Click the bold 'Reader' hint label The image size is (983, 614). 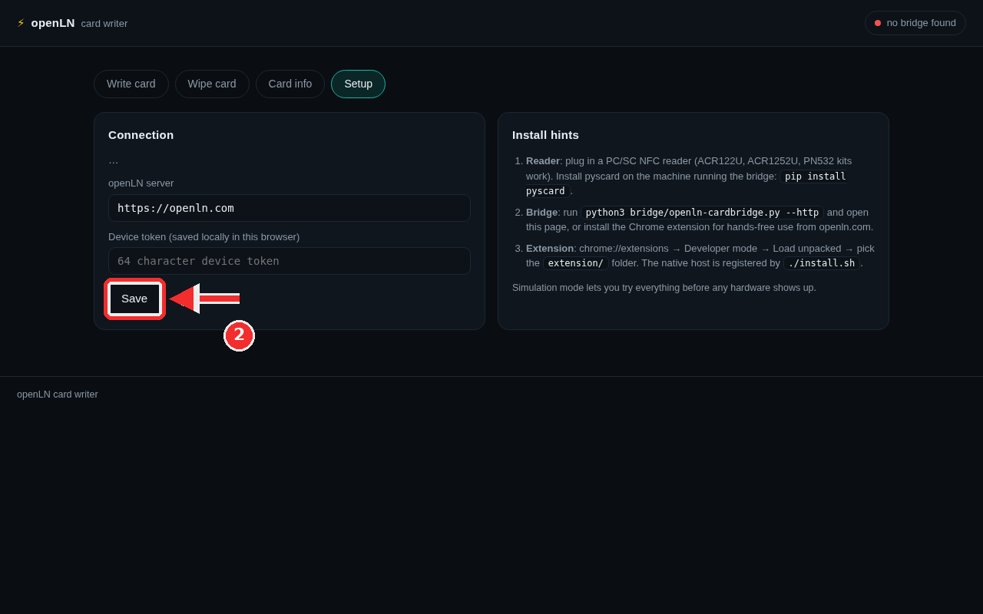[543, 161]
